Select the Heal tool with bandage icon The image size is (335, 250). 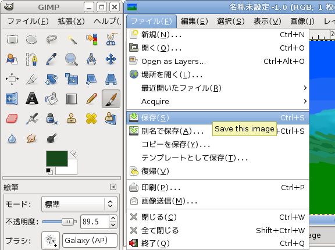click(x=91, y=119)
